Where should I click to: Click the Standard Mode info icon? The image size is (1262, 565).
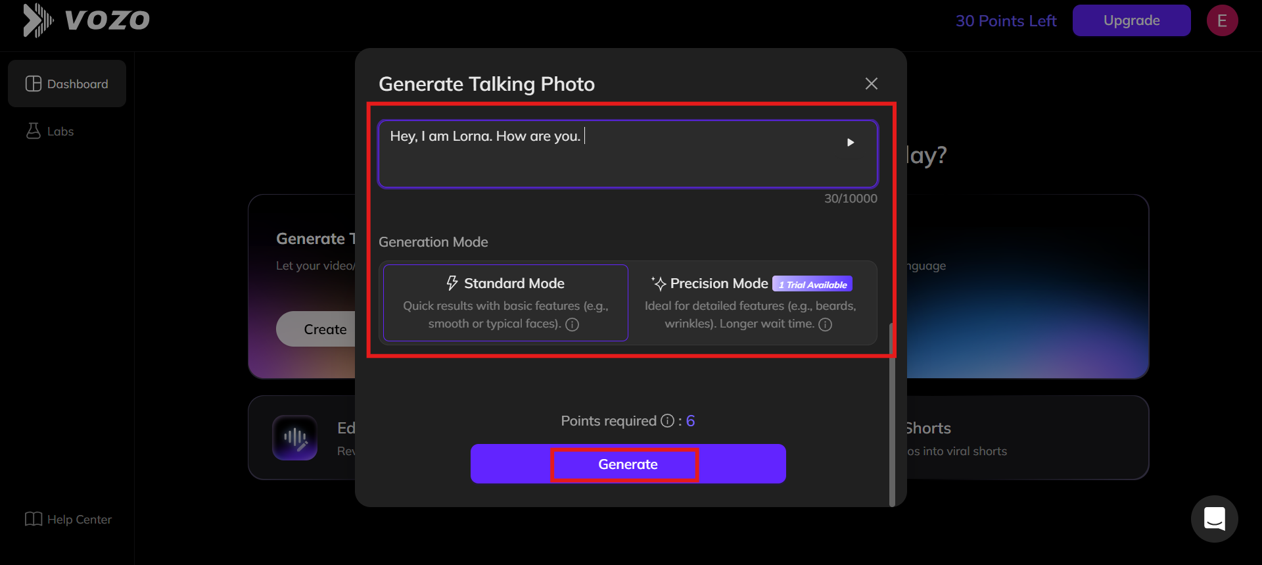(573, 324)
